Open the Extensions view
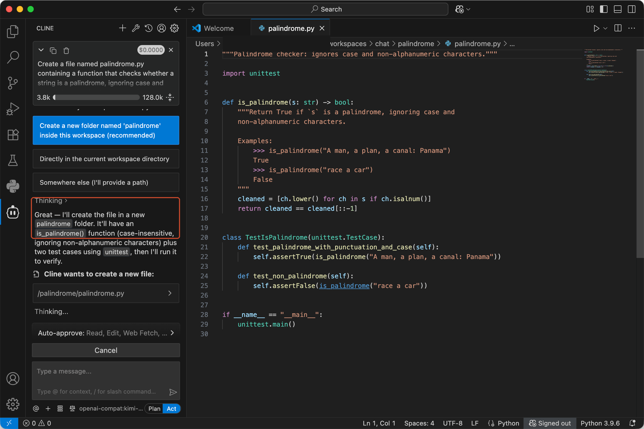This screenshot has width=644, height=429. click(x=13, y=135)
